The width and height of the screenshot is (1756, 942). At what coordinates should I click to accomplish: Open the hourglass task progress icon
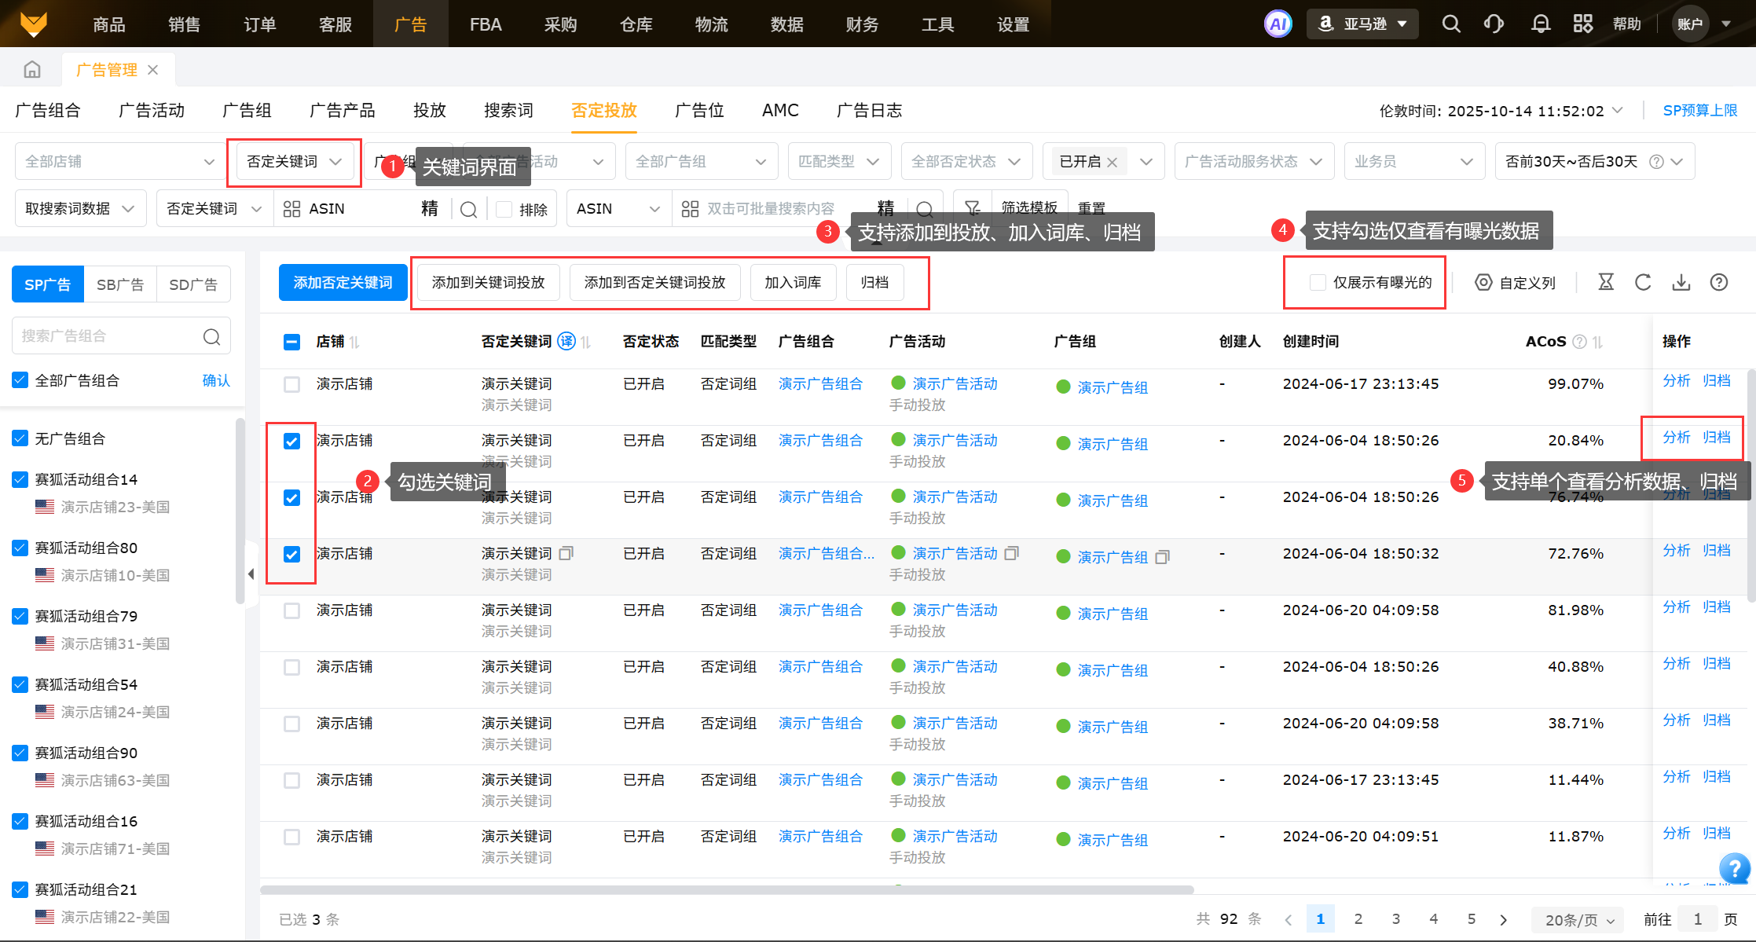point(1606,282)
